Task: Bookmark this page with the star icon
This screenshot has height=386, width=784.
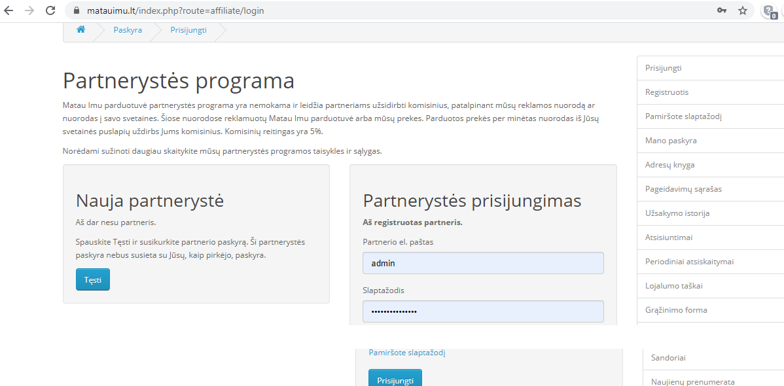Action: 743,10
